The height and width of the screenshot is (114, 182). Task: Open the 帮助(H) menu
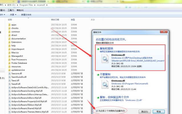[20, 10]
